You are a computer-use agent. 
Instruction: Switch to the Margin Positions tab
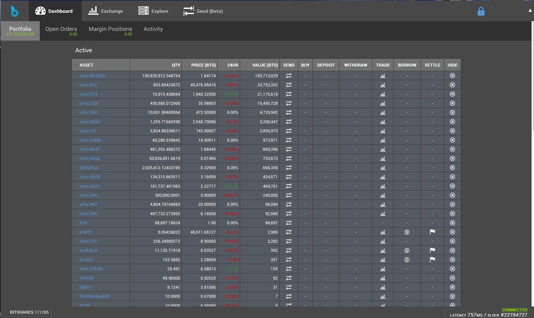110,31
